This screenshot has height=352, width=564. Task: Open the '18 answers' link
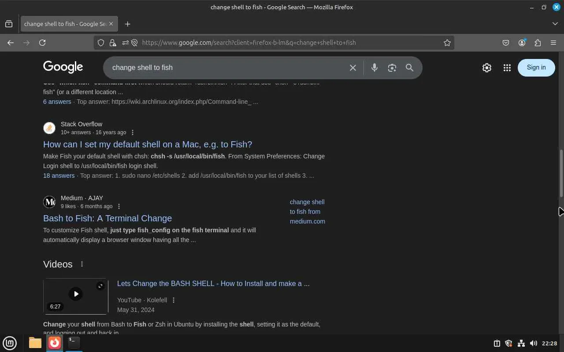point(59,176)
